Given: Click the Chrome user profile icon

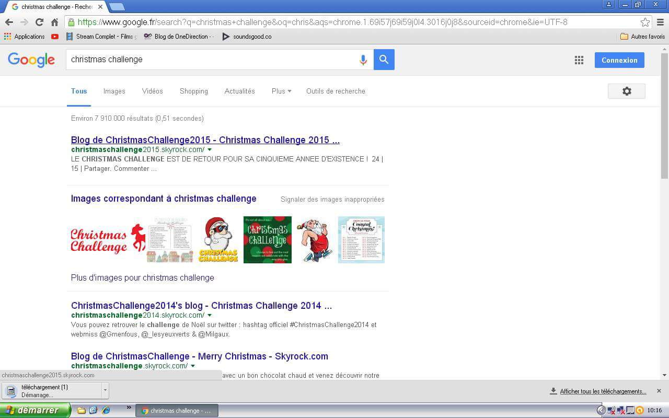Looking at the screenshot, I should tap(609, 4).
